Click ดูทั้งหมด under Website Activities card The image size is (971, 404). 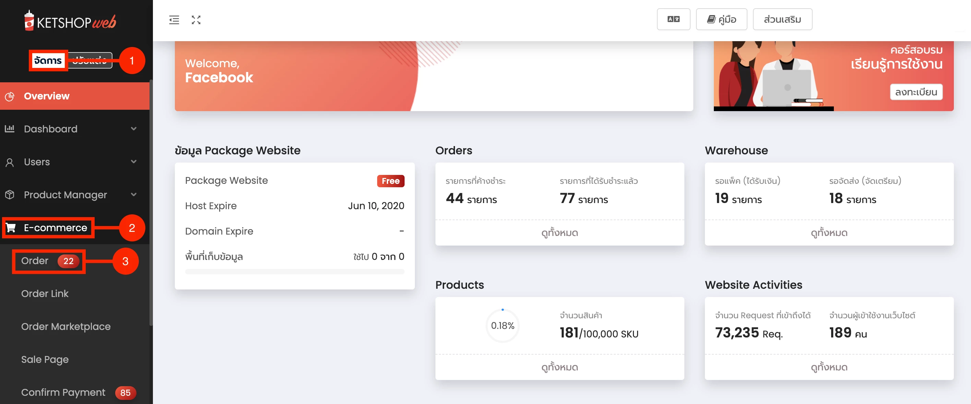coord(829,367)
